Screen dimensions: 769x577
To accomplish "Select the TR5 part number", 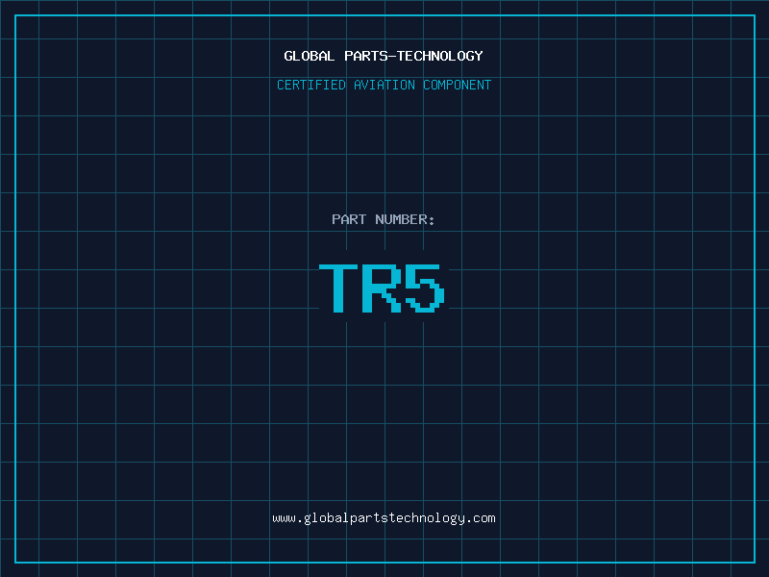I will (383, 288).
